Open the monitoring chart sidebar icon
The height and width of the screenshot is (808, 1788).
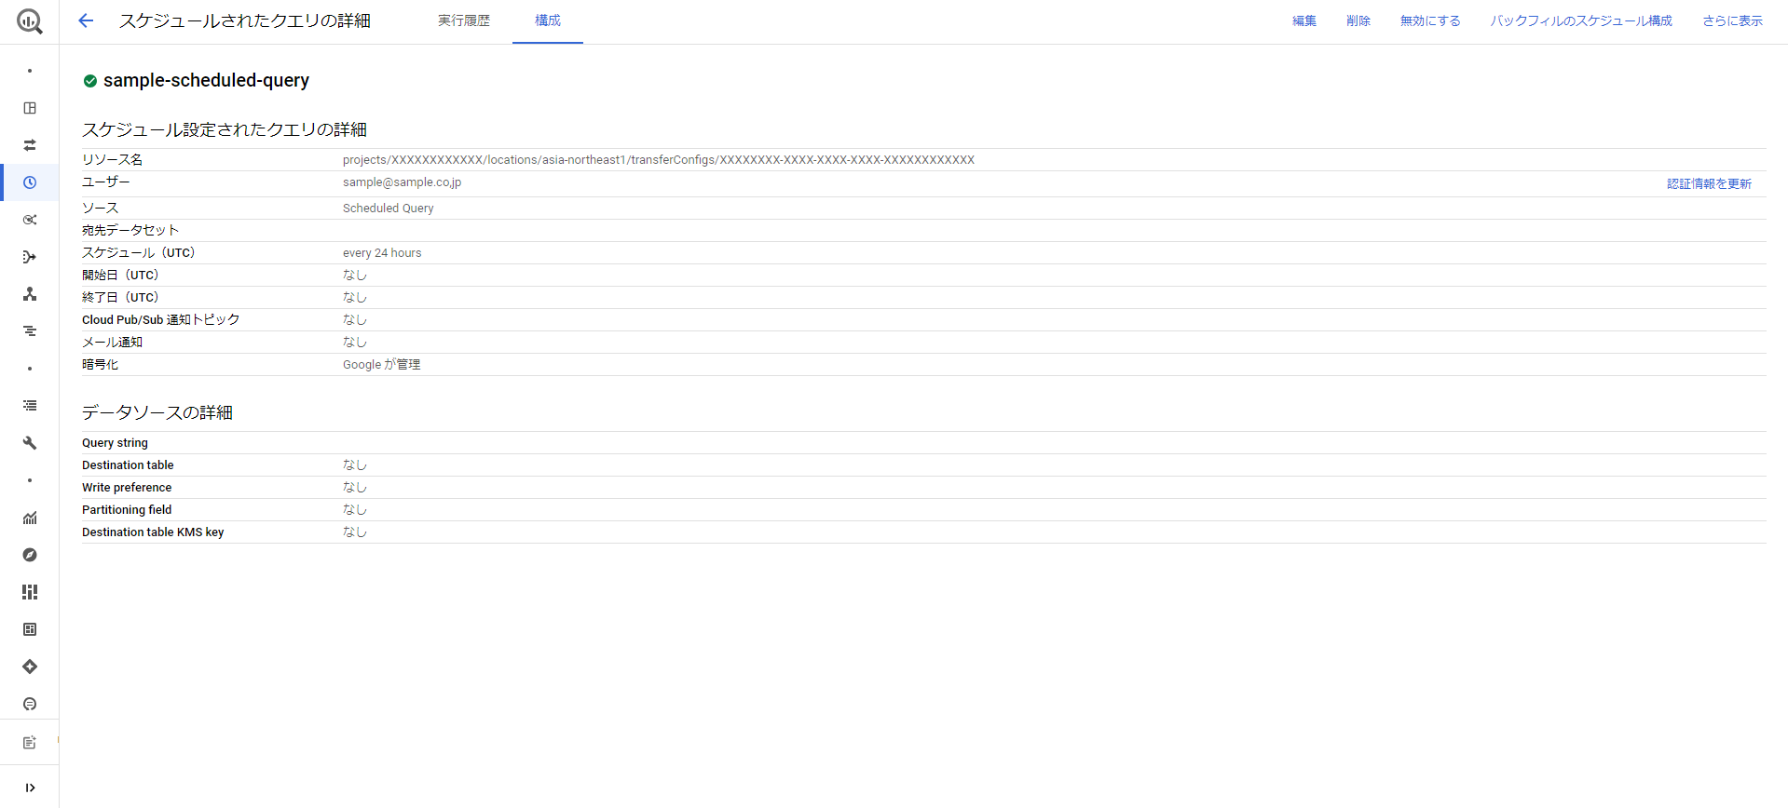(30, 518)
